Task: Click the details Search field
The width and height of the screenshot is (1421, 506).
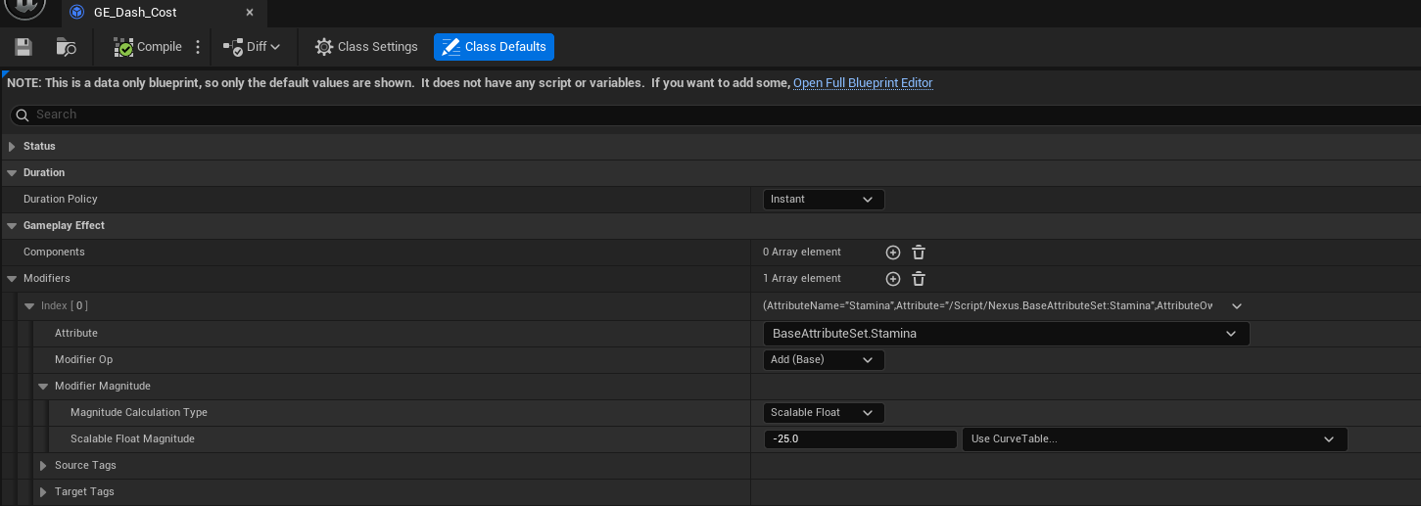Action: click(715, 115)
